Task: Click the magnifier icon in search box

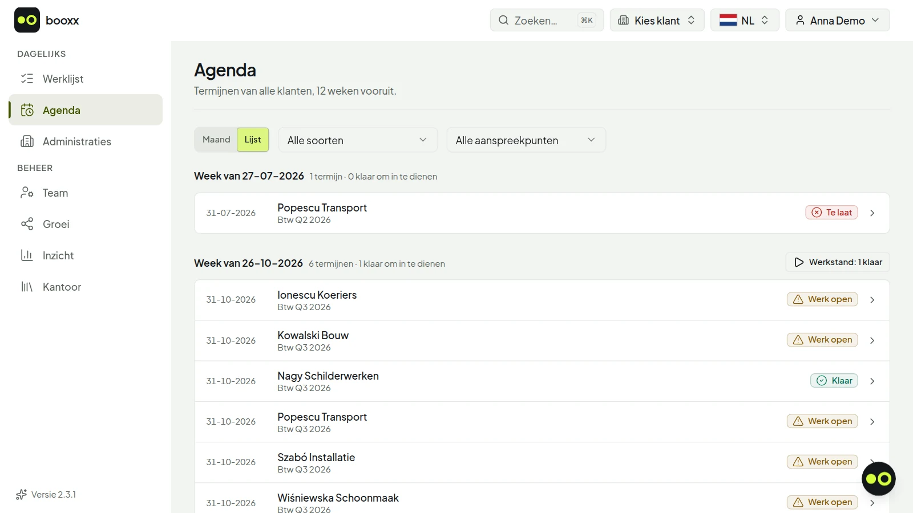Action: coord(503,20)
